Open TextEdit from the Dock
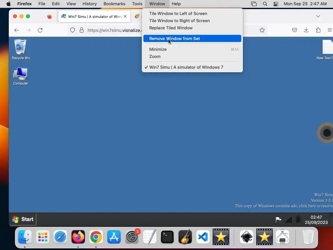The width and height of the screenshot is (333, 250). tap(150, 237)
